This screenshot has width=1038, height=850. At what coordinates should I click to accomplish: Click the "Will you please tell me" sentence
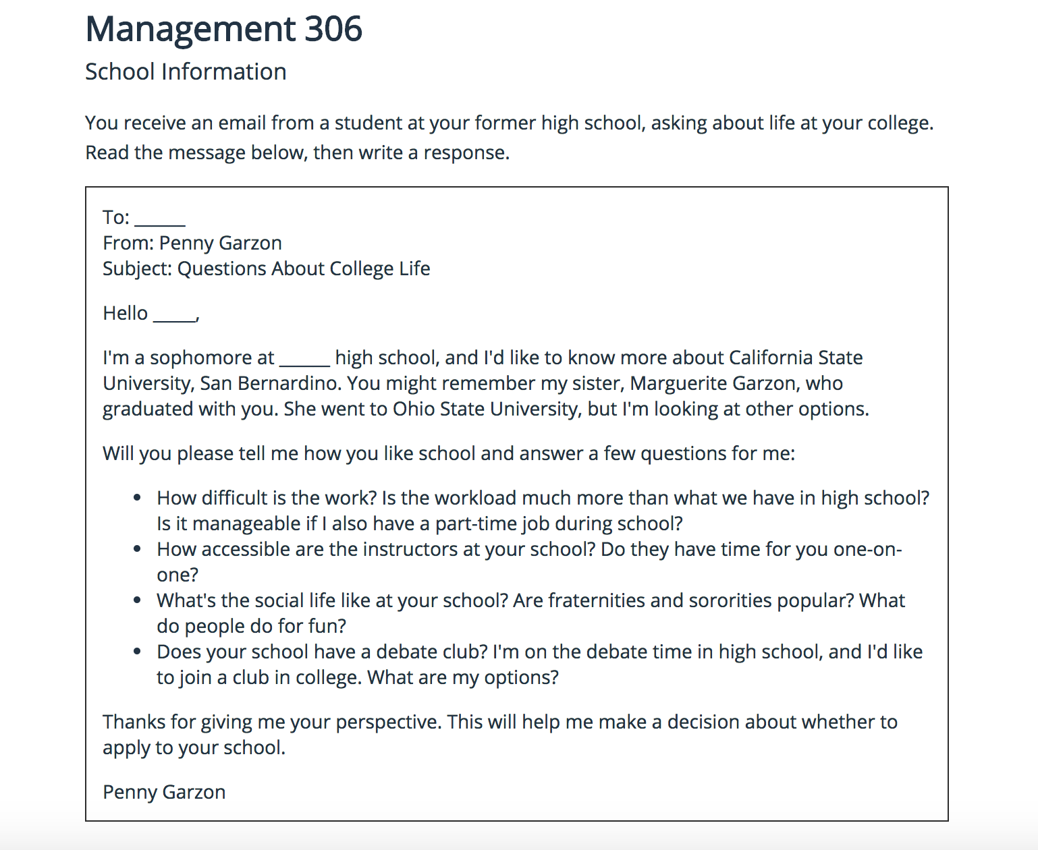pyautogui.click(x=449, y=453)
